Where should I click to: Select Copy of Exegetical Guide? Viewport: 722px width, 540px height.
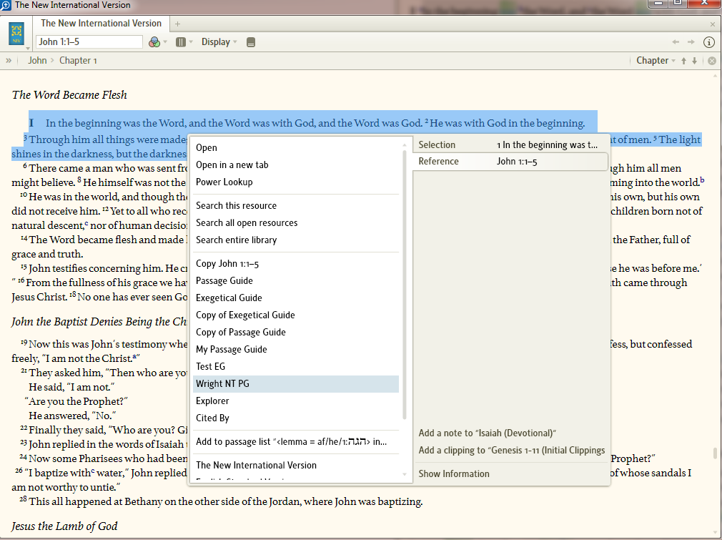296,315
